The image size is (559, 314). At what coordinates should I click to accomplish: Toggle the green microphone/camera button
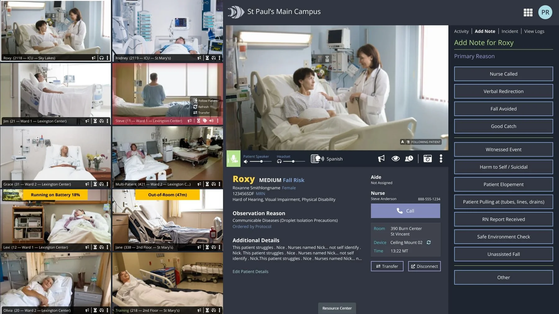pyautogui.click(x=233, y=159)
